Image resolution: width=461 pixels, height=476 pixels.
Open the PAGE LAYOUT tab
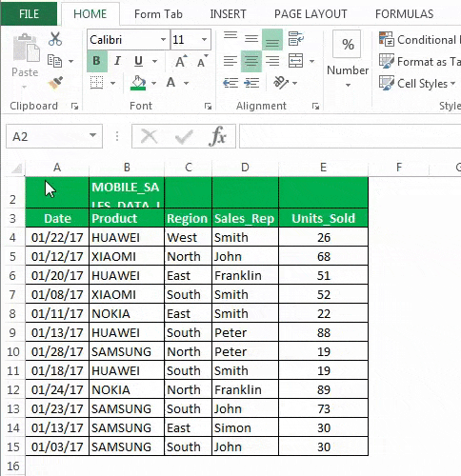pos(311,14)
